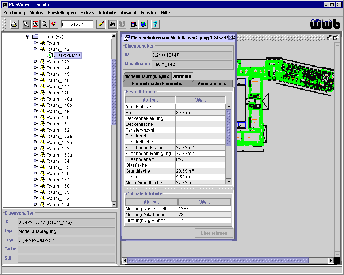Expand the Raum_152a tree node
Image resolution: width=344 pixels, height=275 pixels.
pyautogui.click(x=35, y=136)
